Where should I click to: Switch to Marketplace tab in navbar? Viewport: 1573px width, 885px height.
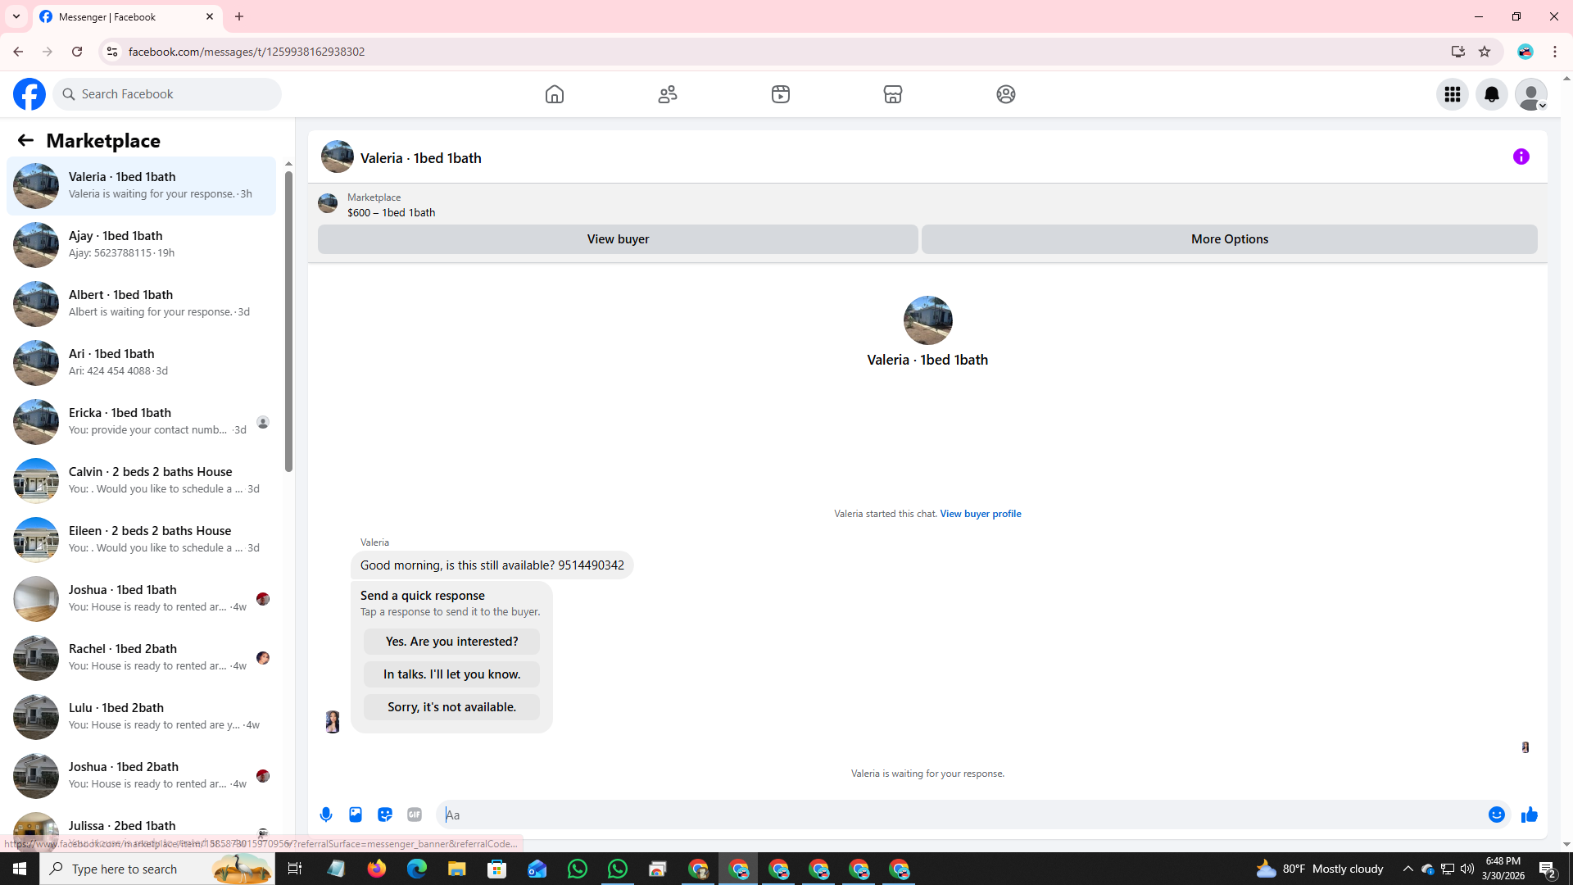[892, 94]
